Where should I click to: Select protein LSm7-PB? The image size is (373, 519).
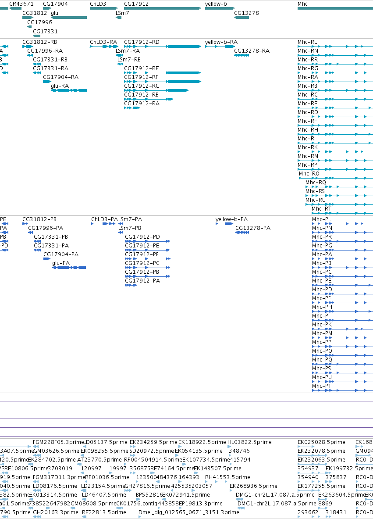[x=130, y=228]
